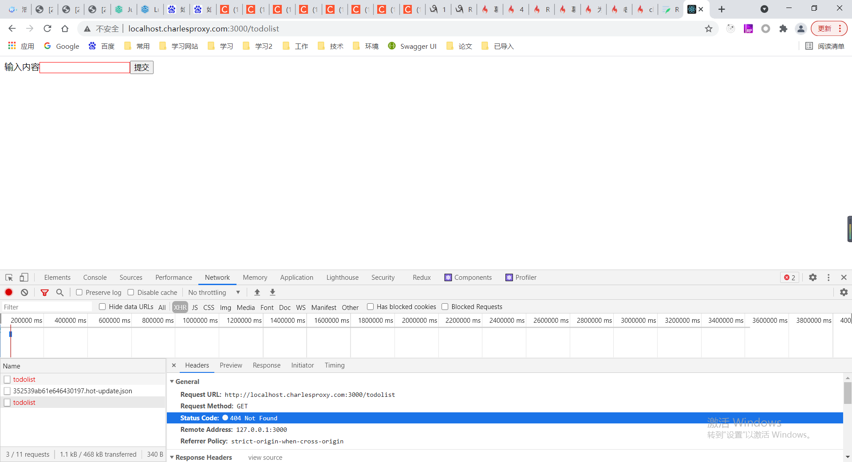852x462 pixels.
Task: Activate the inspect element picker
Action: (9, 278)
